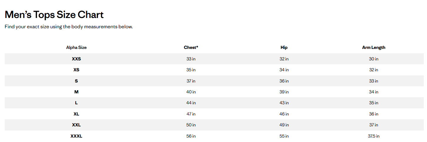Image resolution: width=427 pixels, height=142 pixels.
Task: Click the S size label
Action: (76, 81)
